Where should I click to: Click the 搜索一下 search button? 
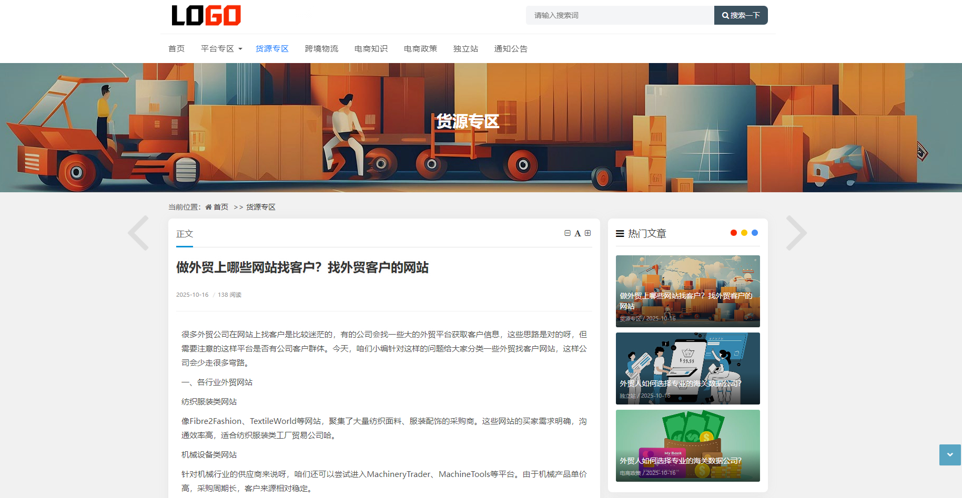point(741,15)
